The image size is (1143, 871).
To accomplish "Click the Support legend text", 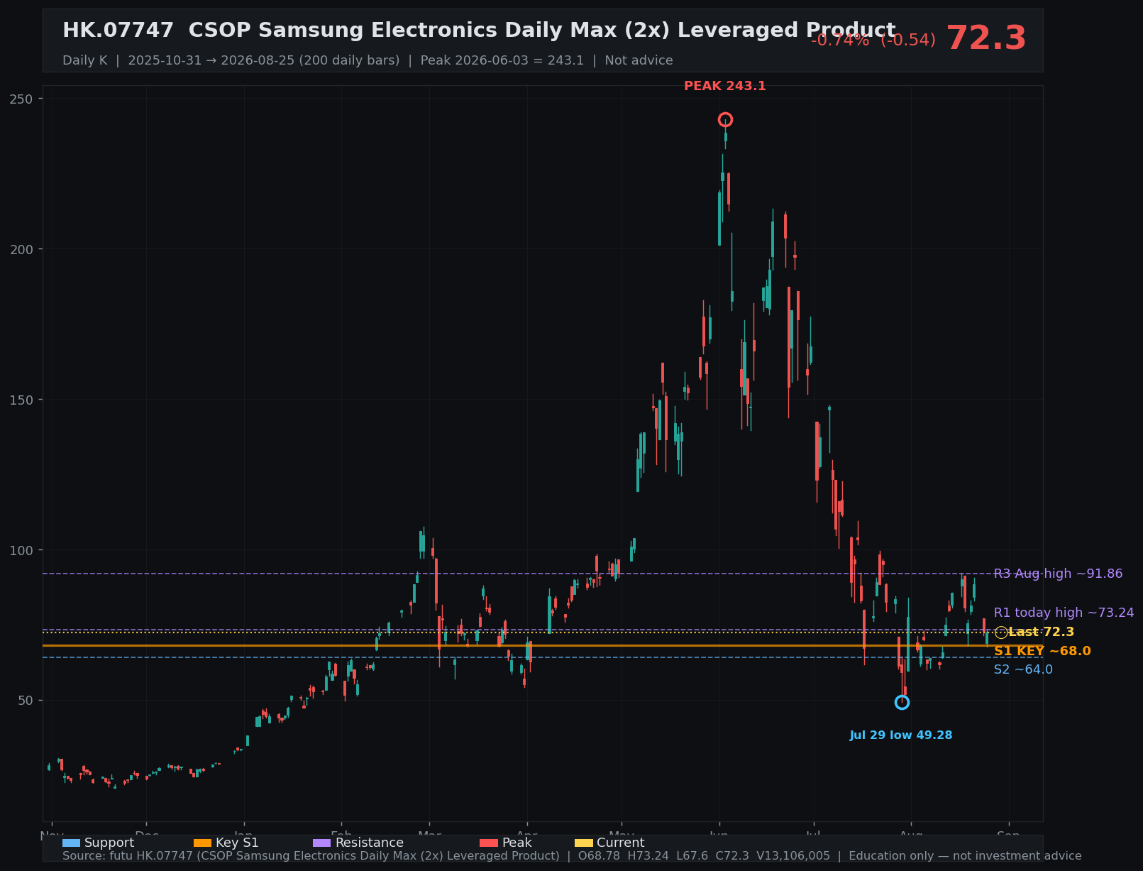I will click(x=109, y=843).
